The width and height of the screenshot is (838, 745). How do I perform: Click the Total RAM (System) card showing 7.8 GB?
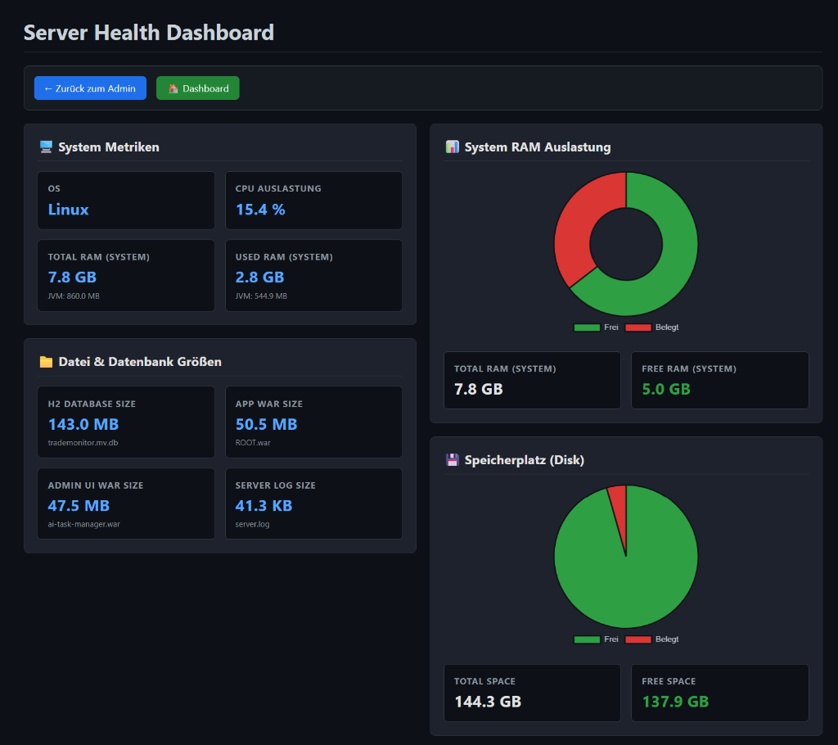[126, 275]
